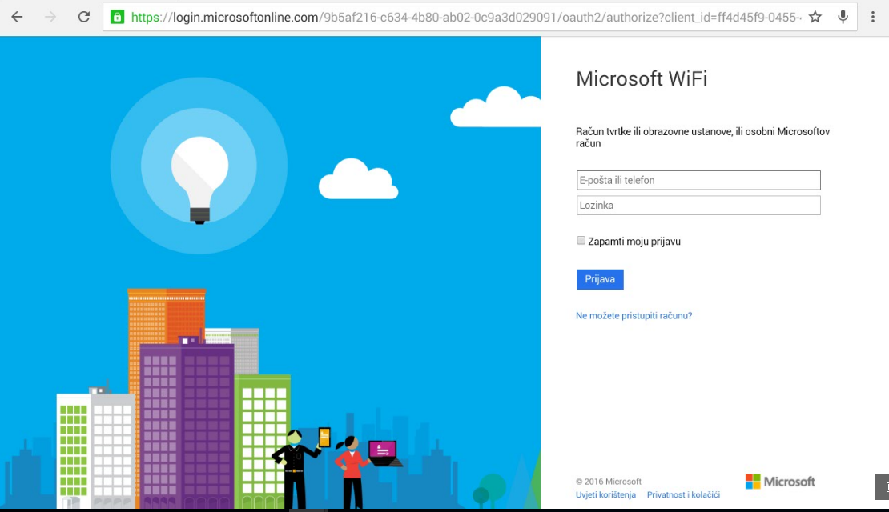Click the green padlock security icon
Screen dimensions: 889x512
[x=118, y=17]
